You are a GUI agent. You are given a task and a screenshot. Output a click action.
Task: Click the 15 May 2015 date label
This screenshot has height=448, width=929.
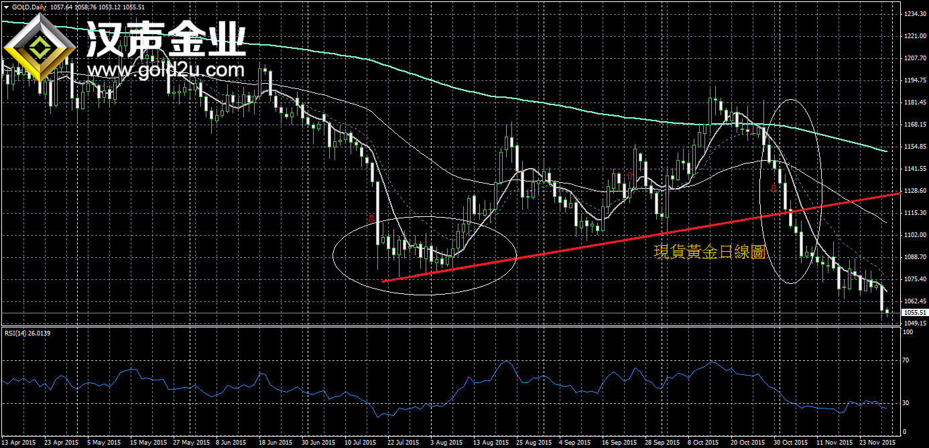(x=148, y=443)
